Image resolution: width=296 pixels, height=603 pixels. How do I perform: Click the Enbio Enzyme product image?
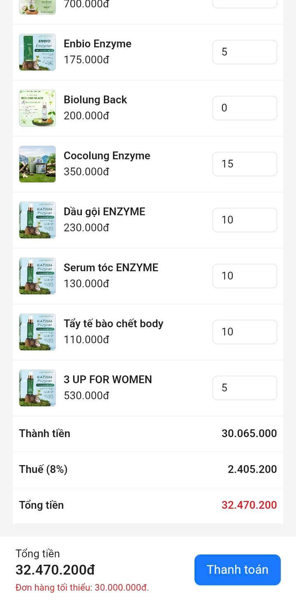[x=37, y=52]
